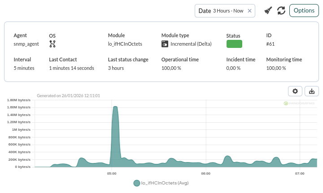Click the green Status indicator
The height and width of the screenshot is (193, 323).
(x=234, y=44)
